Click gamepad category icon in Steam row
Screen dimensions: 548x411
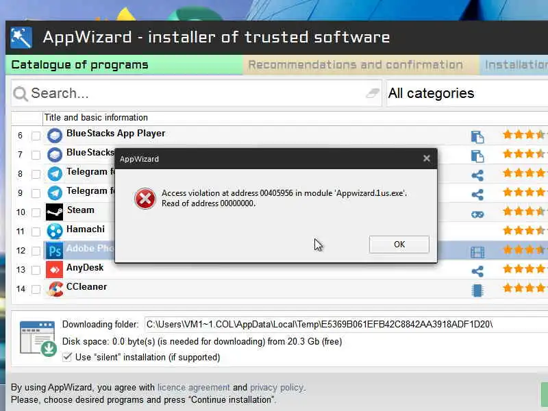coord(477,214)
